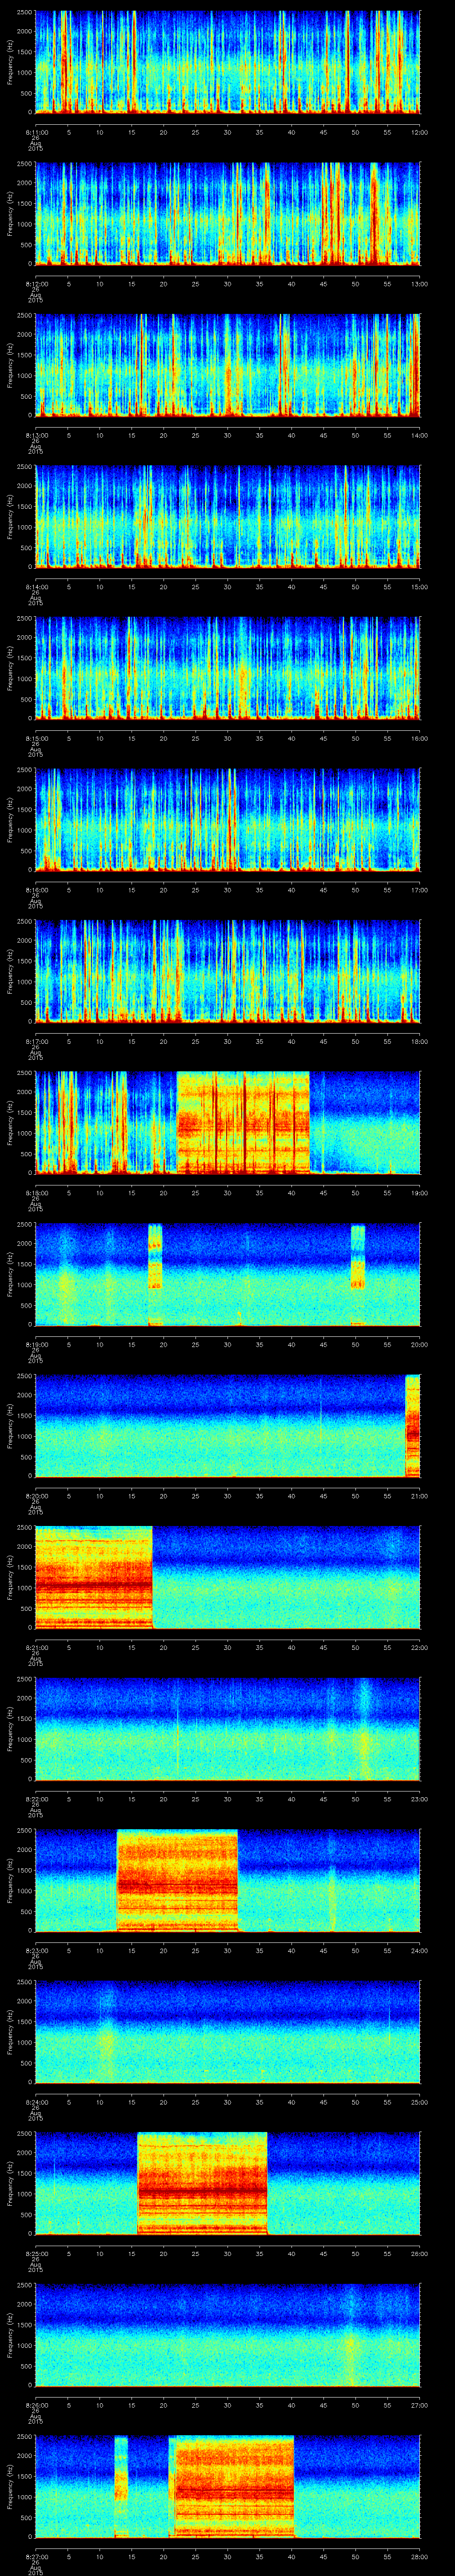Click the narrow burst near 8:19:18
The width and height of the screenshot is (455, 2576).
click(155, 1272)
